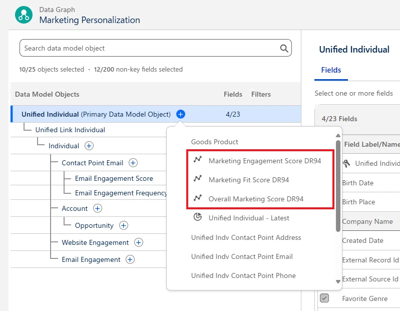Click Marketing Engagement Score DR94 insight icon

[x=198, y=159]
